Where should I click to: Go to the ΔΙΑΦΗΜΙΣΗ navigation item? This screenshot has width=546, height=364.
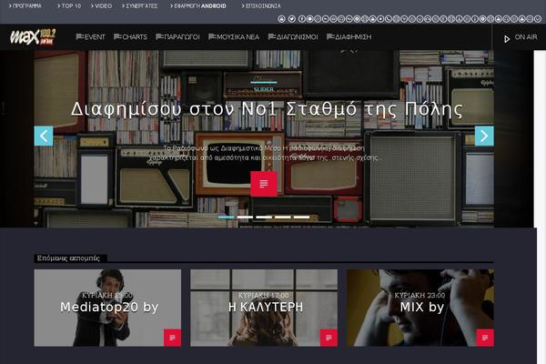click(349, 37)
